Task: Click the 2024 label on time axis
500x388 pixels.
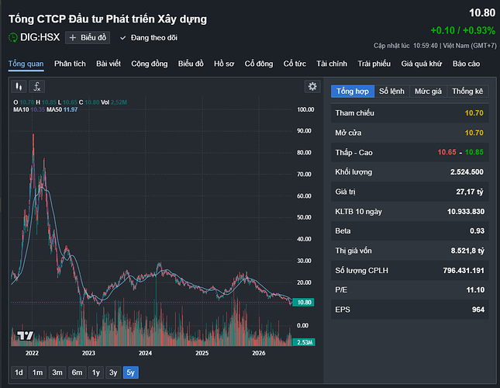Action: (145, 353)
